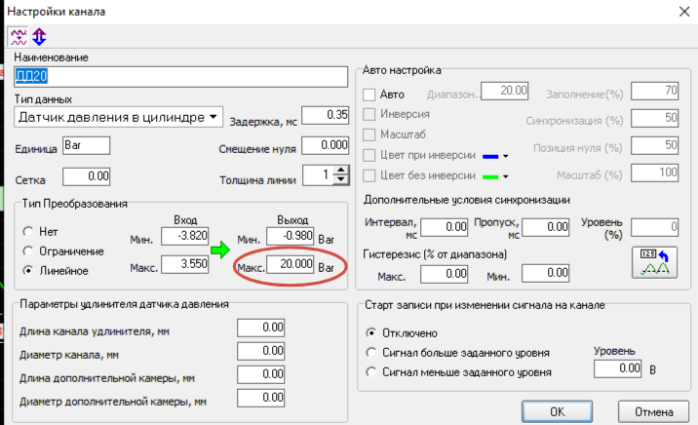Click the Диаметр дополнительной камеры field
The image size is (698, 425).
tap(261, 398)
